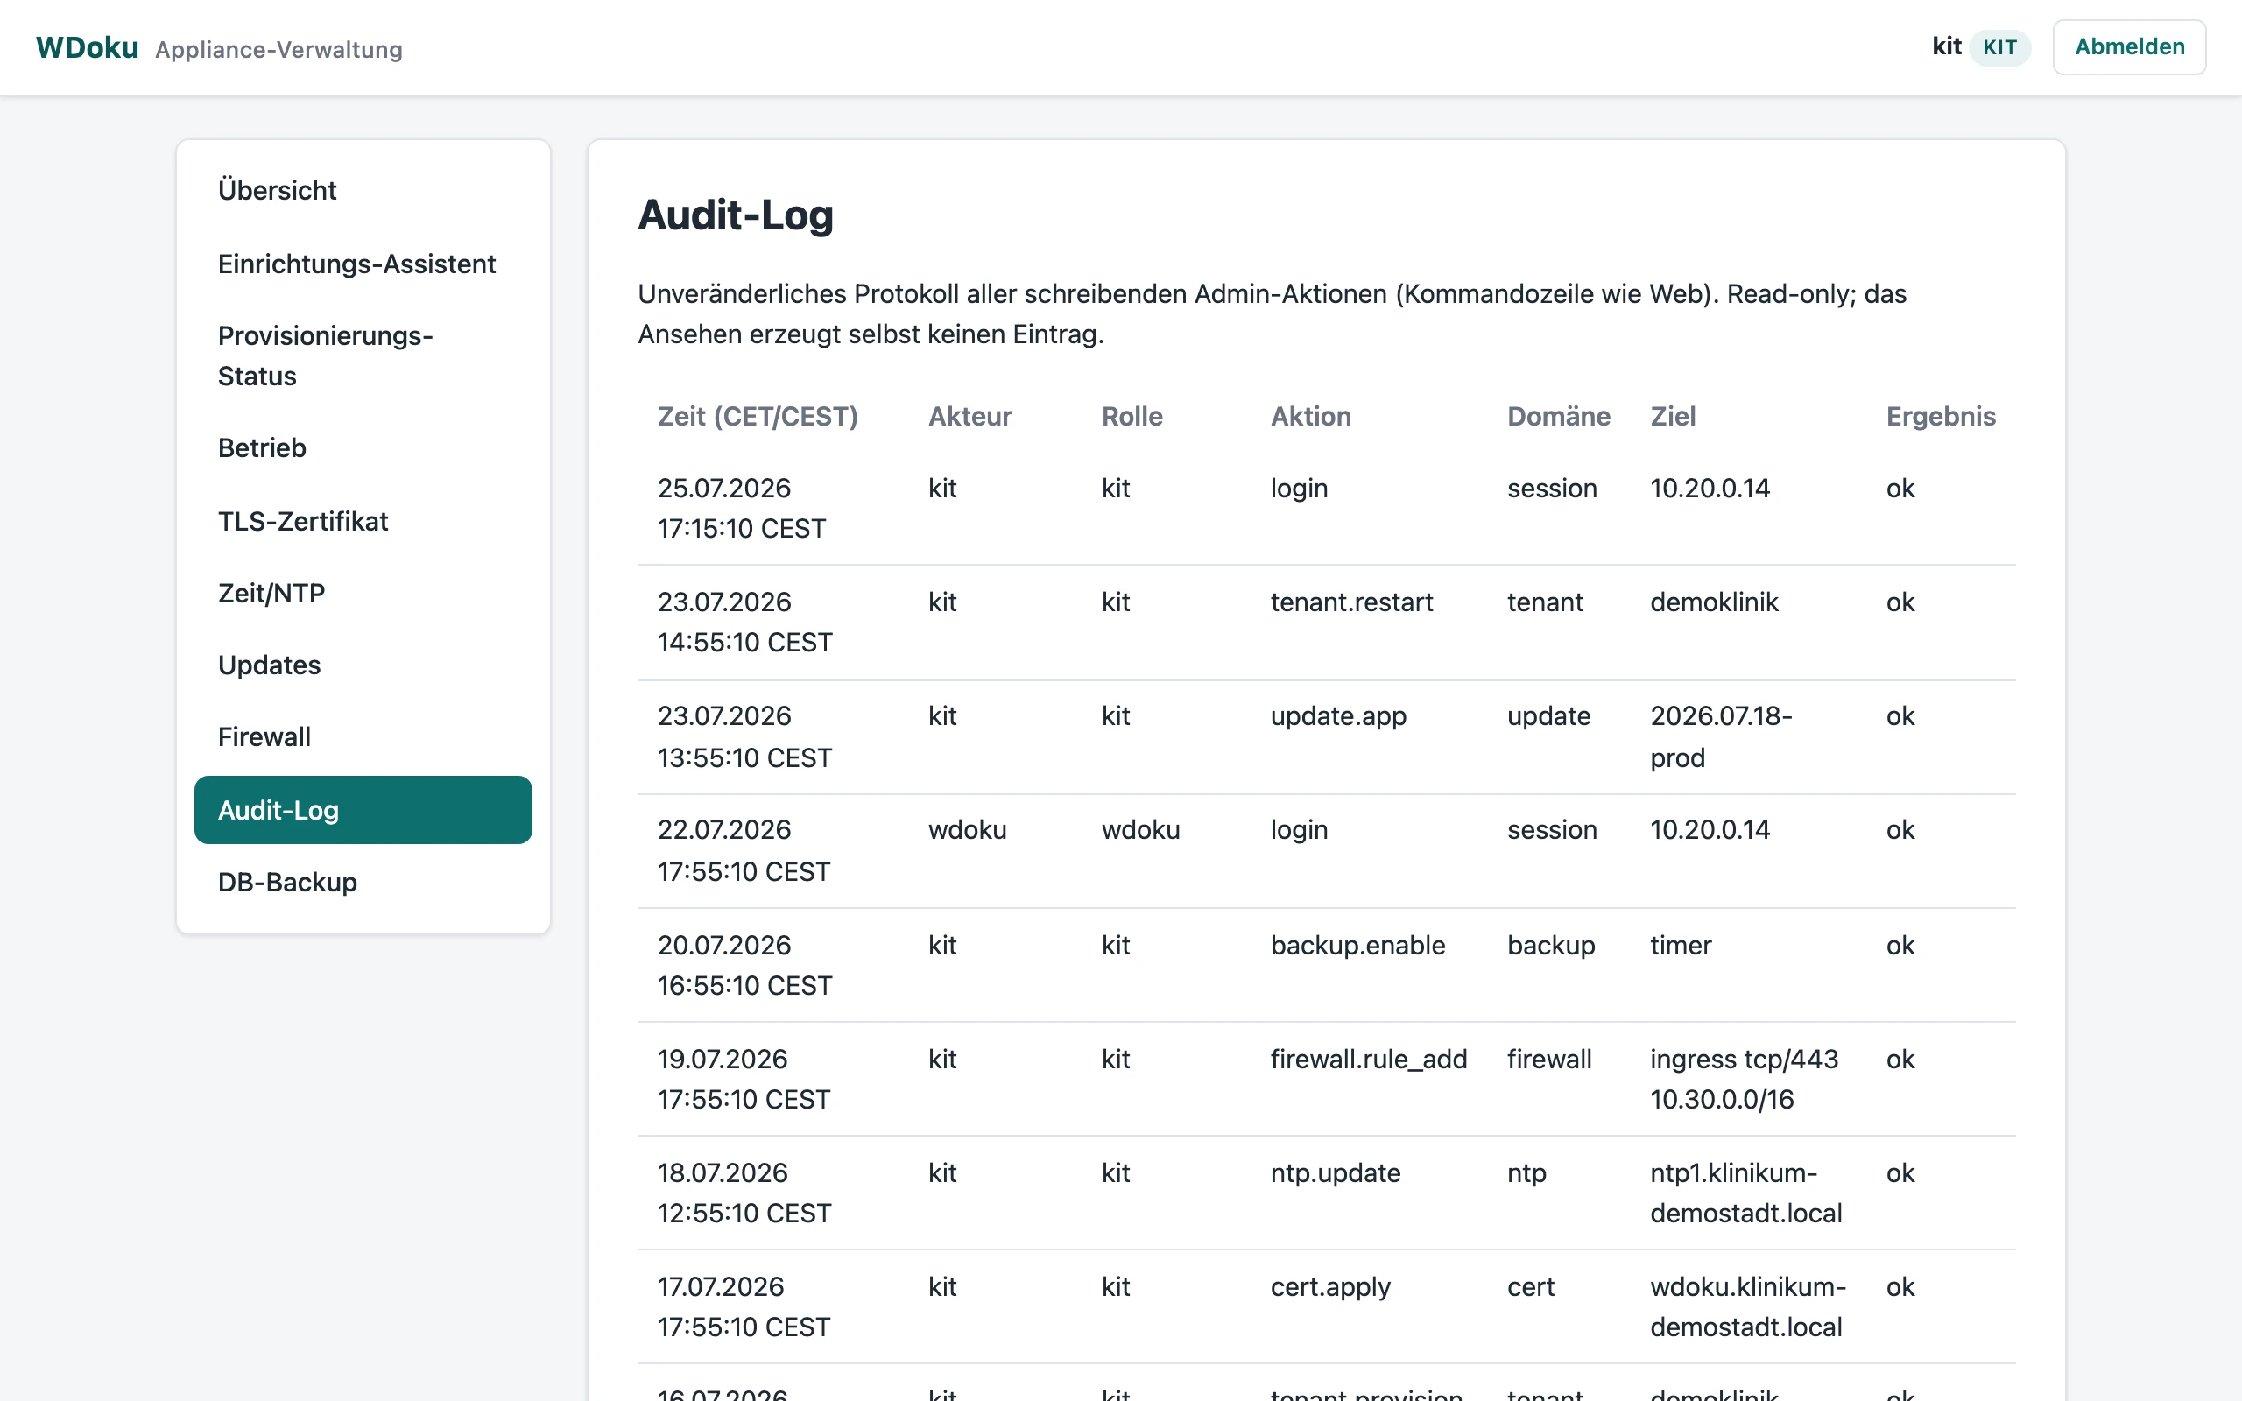The width and height of the screenshot is (2242, 1401).
Task: Click the KIT role badge
Action: 1999,47
